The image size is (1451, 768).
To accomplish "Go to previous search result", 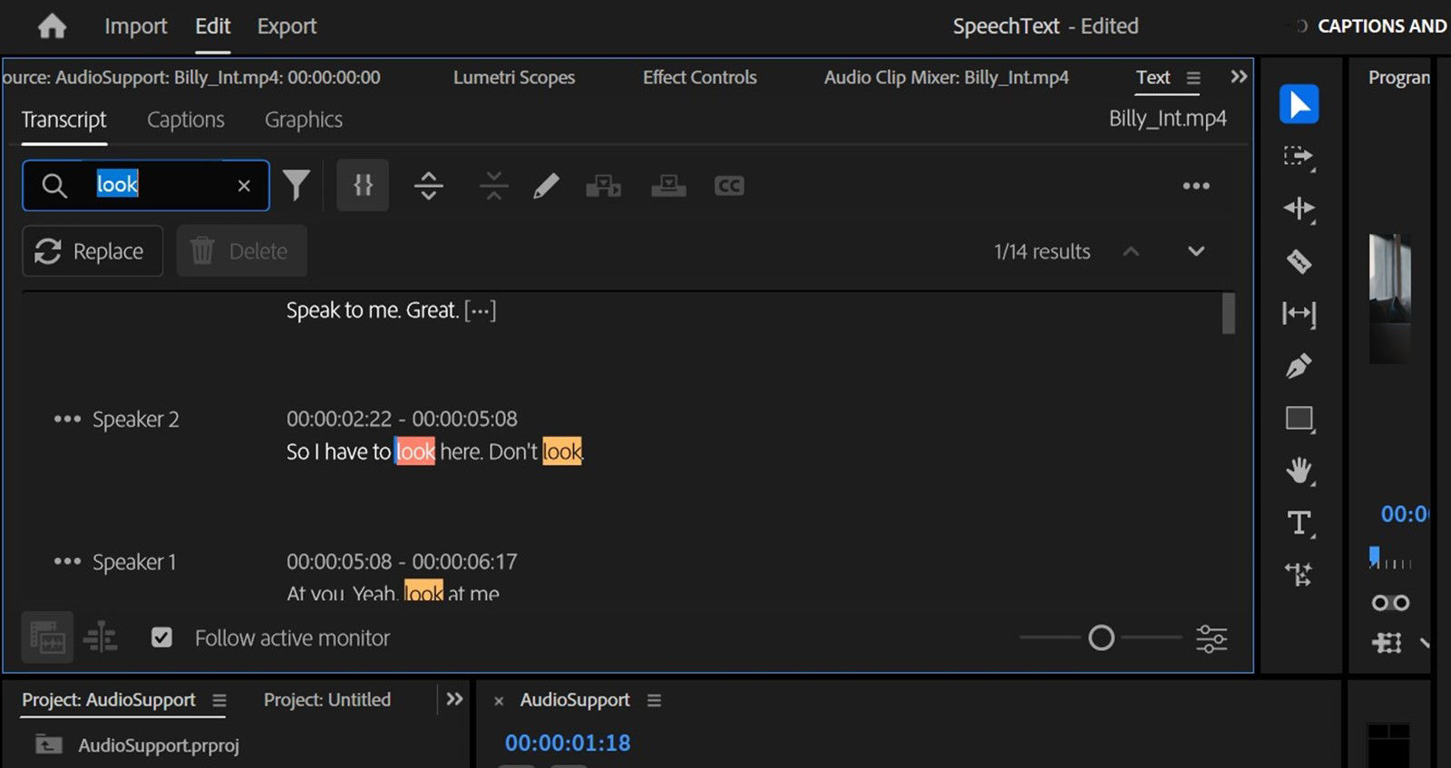I will [1131, 251].
